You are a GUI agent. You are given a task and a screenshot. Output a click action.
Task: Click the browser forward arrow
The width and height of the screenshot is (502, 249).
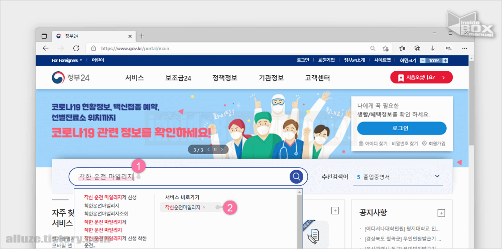point(61,48)
